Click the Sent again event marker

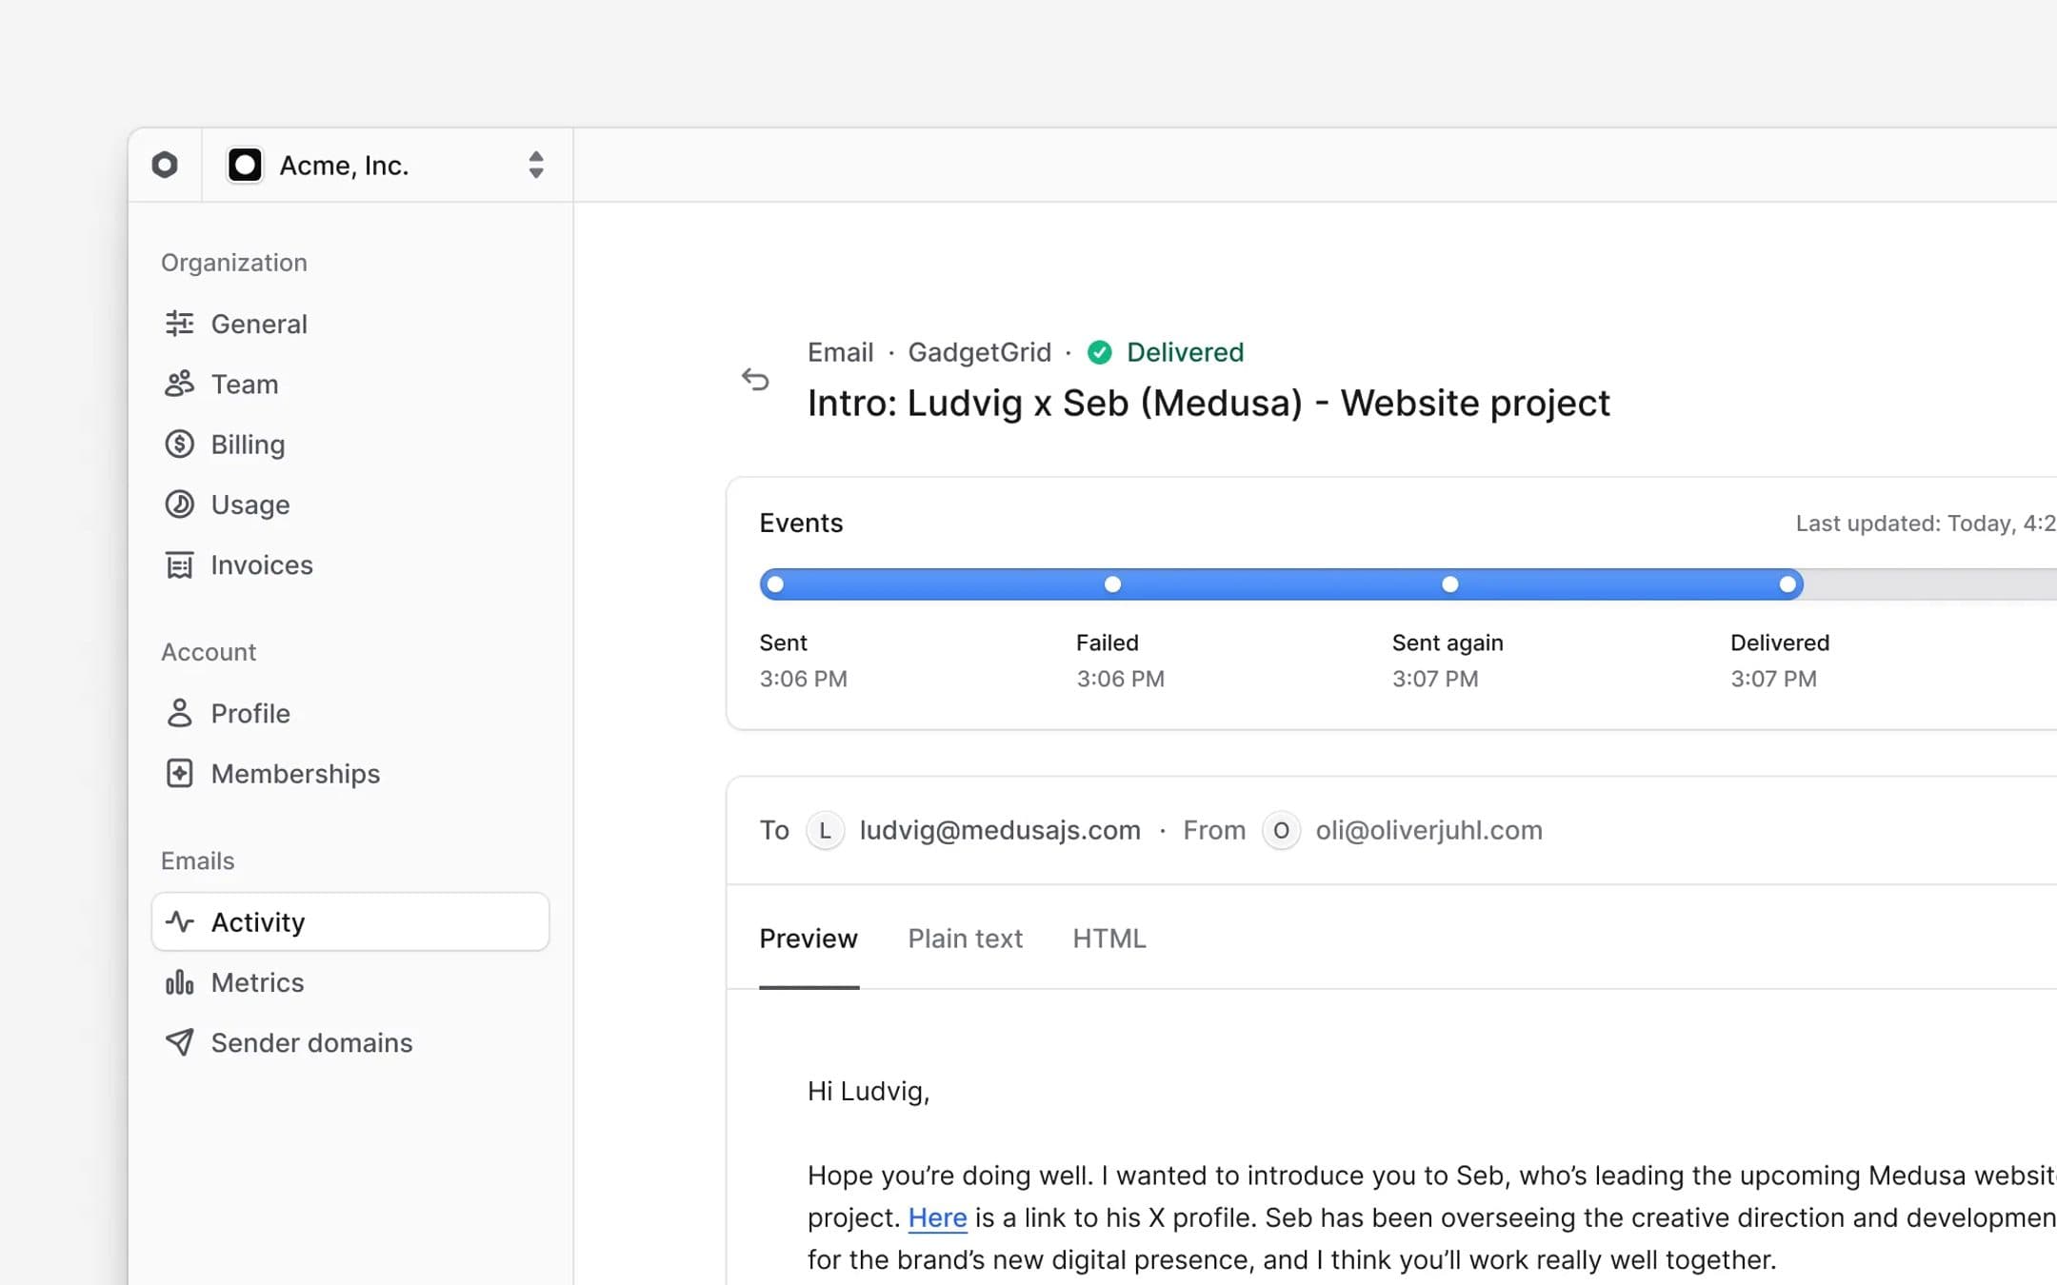1449,584
